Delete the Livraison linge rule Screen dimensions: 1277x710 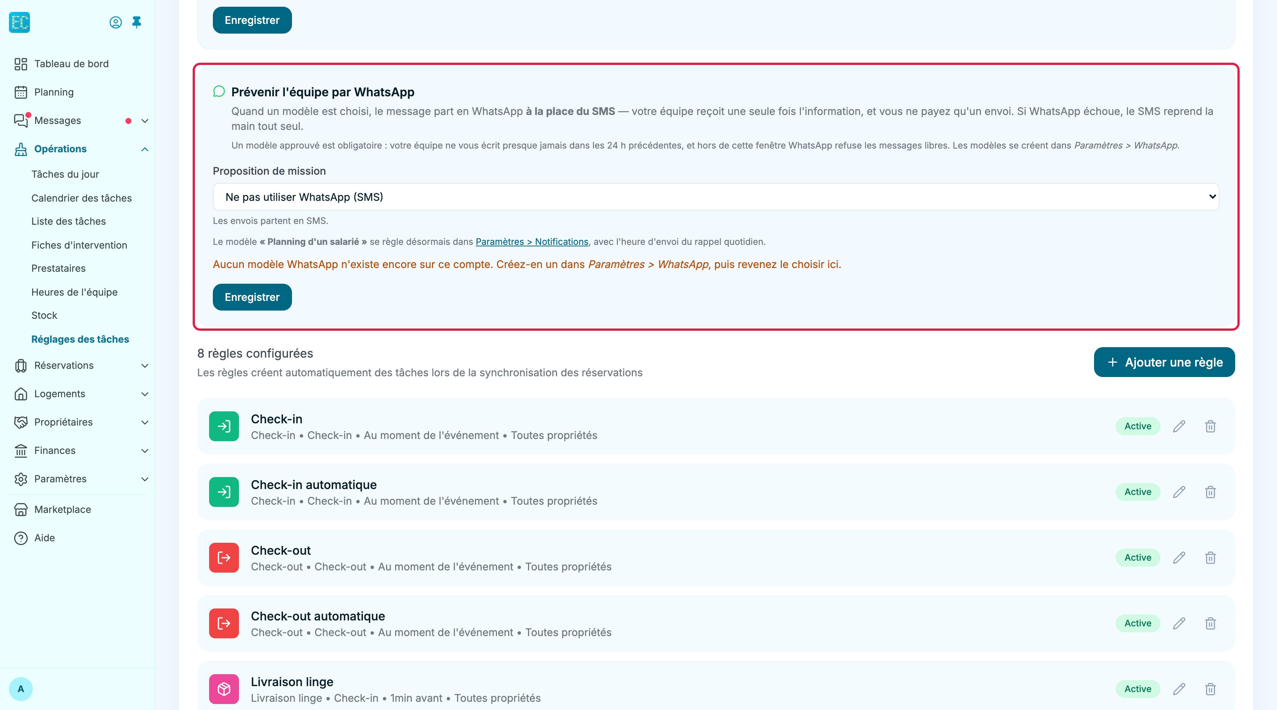point(1210,689)
